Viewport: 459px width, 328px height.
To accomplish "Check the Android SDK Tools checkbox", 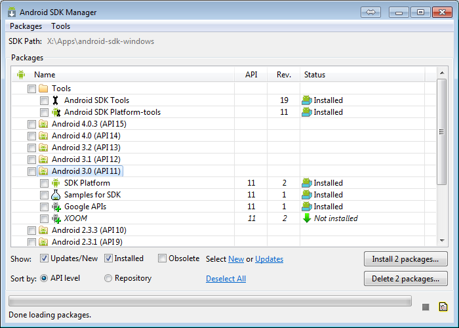I will (x=44, y=100).
